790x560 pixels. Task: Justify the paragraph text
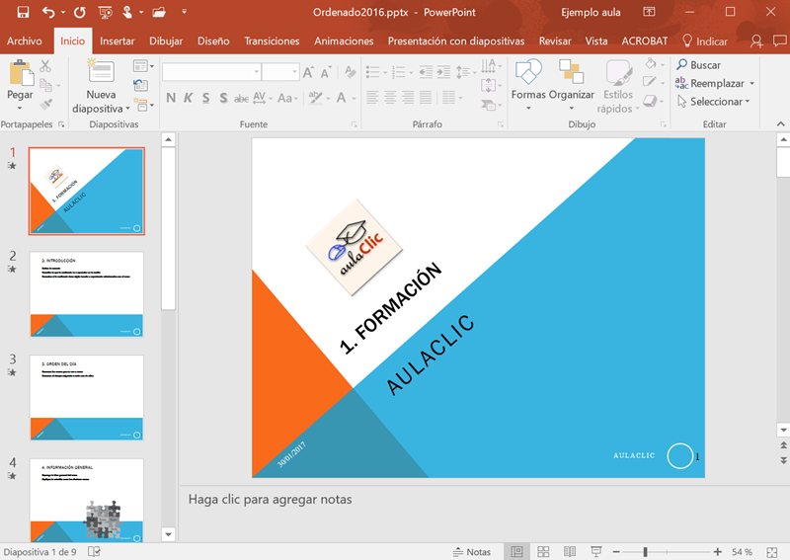click(x=426, y=97)
